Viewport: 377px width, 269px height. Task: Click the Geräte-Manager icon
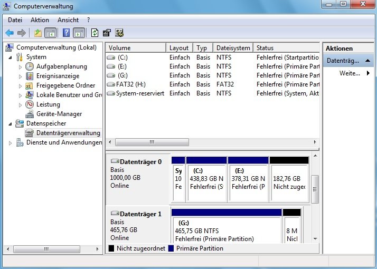30,114
